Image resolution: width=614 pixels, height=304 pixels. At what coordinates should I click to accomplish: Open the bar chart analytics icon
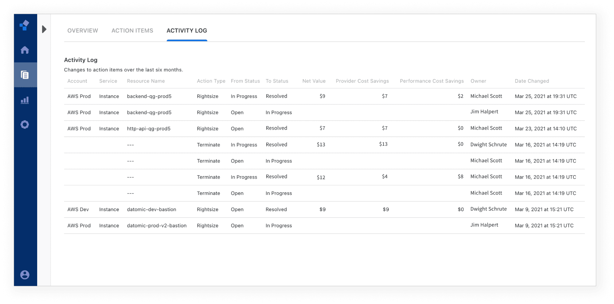(x=25, y=100)
